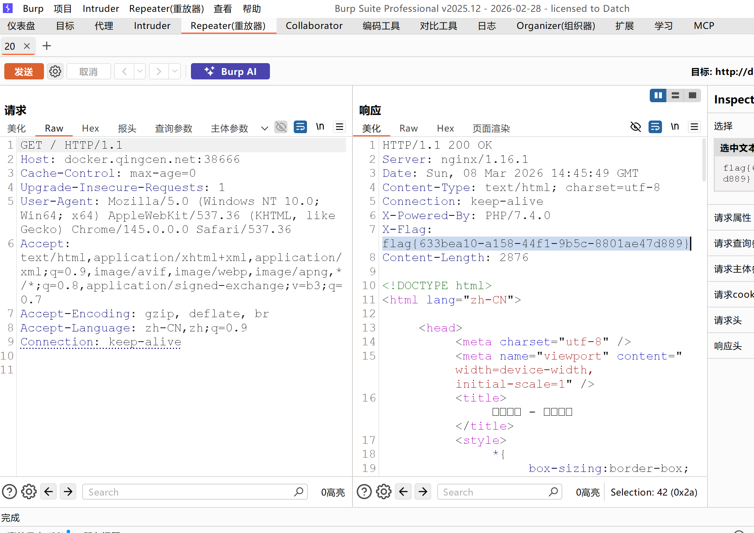This screenshot has width=754, height=533.
Task: Expand 请求头 section in Inspector
Action: tap(732, 320)
